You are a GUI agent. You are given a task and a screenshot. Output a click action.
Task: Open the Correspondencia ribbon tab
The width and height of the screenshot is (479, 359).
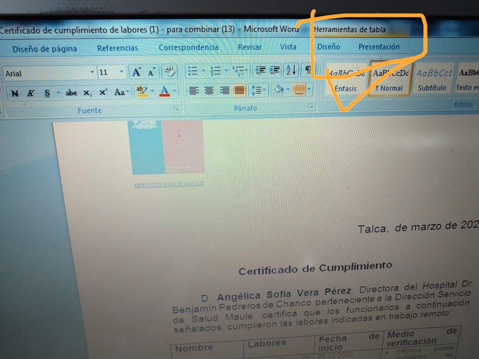pyautogui.click(x=188, y=47)
